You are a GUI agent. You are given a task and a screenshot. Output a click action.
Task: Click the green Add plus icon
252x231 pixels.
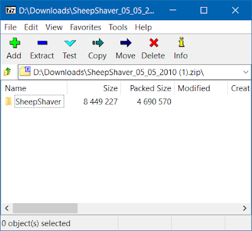[x=14, y=43]
